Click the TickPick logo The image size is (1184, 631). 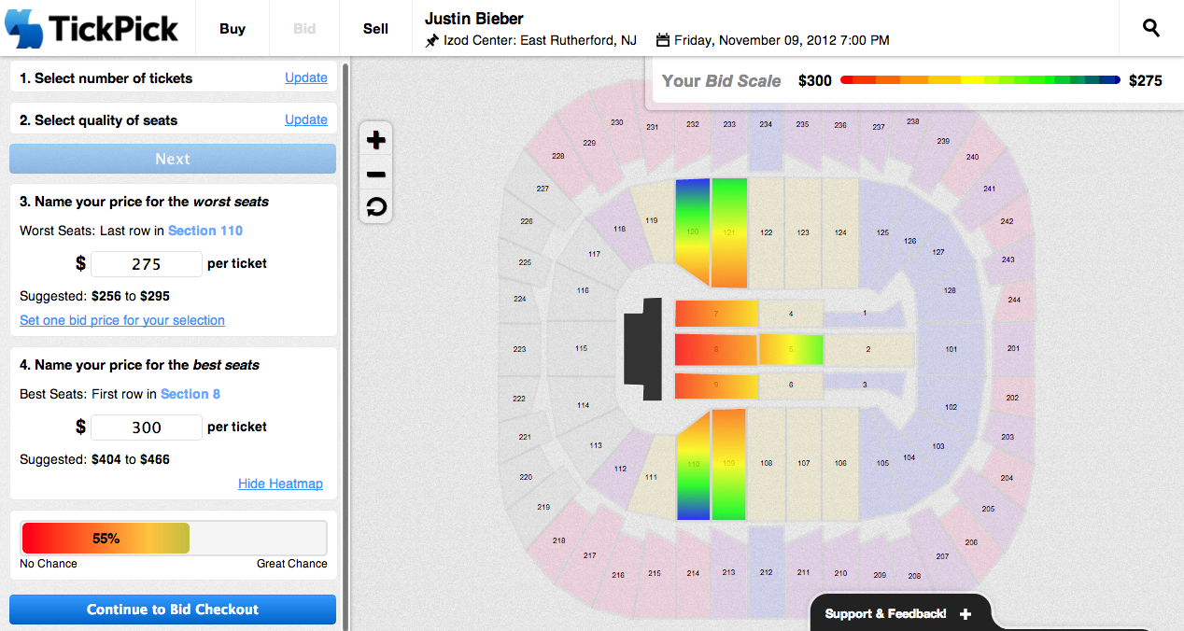[x=92, y=28]
